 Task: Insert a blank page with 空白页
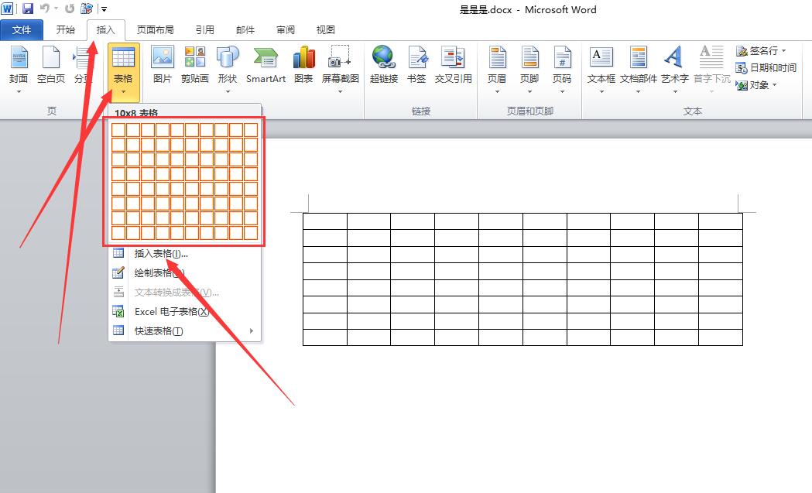(51, 65)
